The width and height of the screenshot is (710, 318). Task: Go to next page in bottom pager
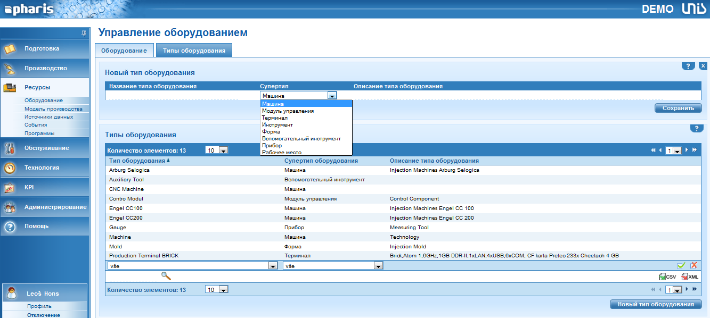(687, 289)
